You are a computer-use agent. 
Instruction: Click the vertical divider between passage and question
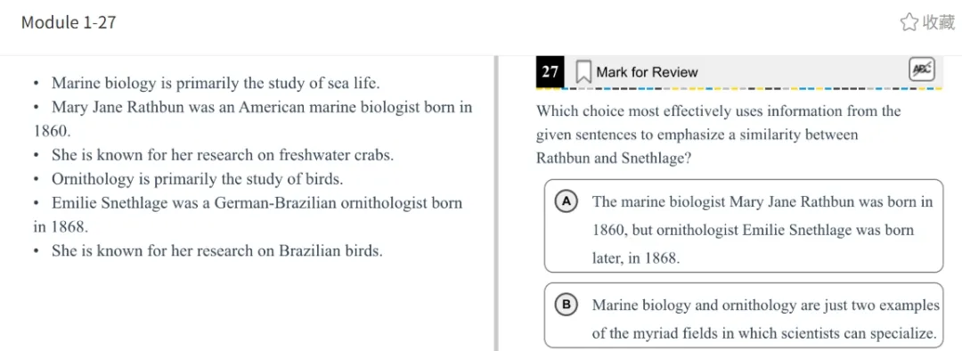point(496,203)
